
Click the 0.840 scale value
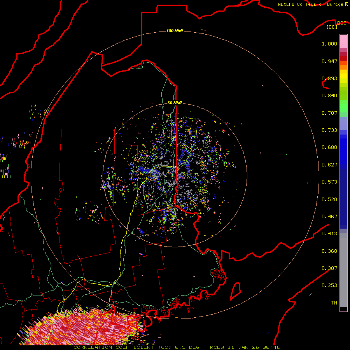point(329,96)
